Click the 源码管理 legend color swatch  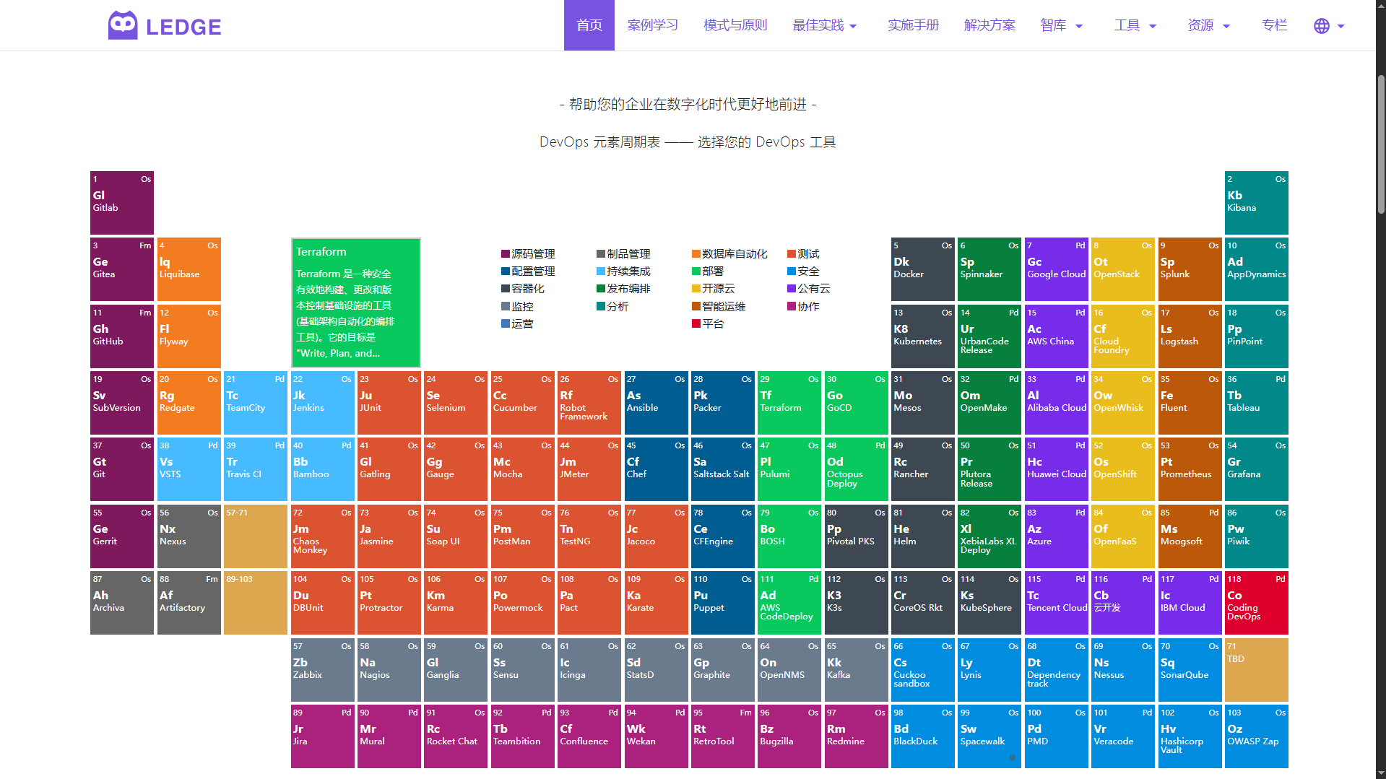pyautogui.click(x=506, y=254)
